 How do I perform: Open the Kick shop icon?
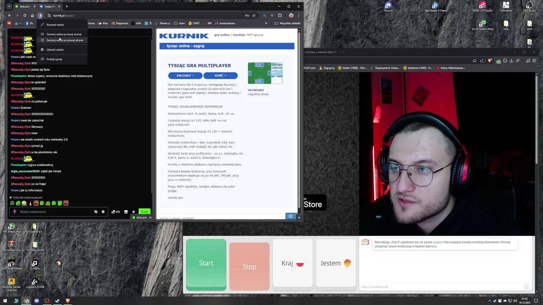(x=126, y=212)
